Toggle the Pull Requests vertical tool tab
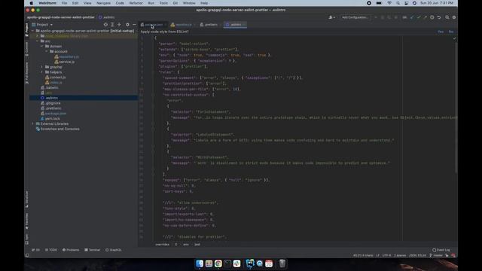This screenshot has width=482, height=271. (27, 73)
